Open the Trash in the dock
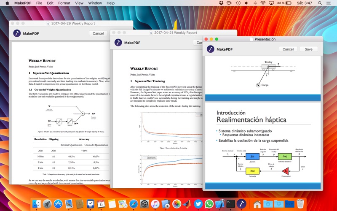The width and height of the screenshot is (337, 211). click(300, 204)
